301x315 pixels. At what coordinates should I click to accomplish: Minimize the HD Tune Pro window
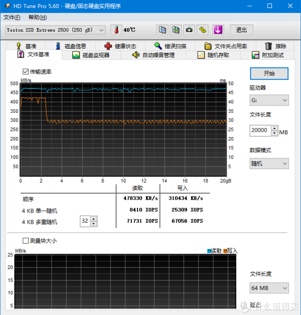249,6
